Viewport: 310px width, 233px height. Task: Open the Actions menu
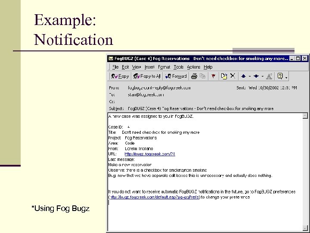194,67
